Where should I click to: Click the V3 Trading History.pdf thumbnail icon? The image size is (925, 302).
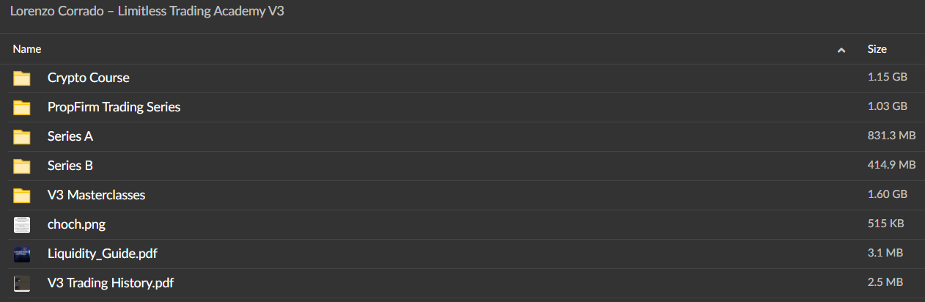pos(22,284)
